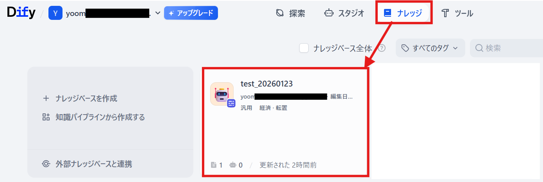This screenshot has width=543, height=182.
Task: Click the アップグレード upgrade button
Action: point(191,13)
